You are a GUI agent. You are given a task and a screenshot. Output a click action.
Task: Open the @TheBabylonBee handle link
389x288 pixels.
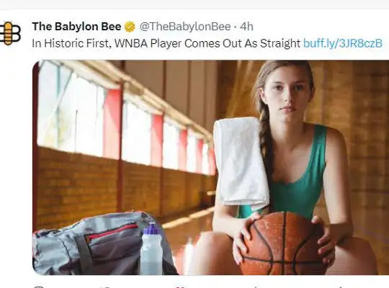[x=185, y=27]
